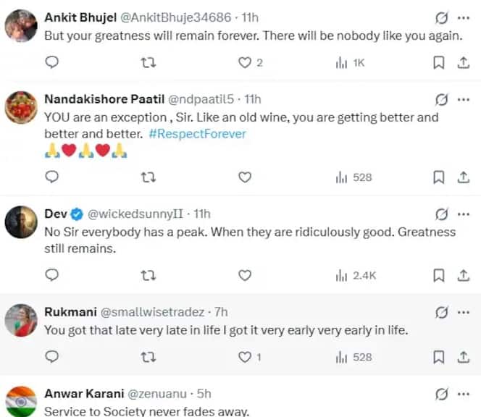Screen dimensions: 481x417
Task: Bookmark Rukmani's tweet
Action: 439,357
